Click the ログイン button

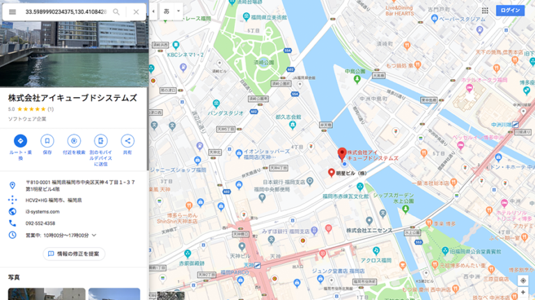click(510, 10)
